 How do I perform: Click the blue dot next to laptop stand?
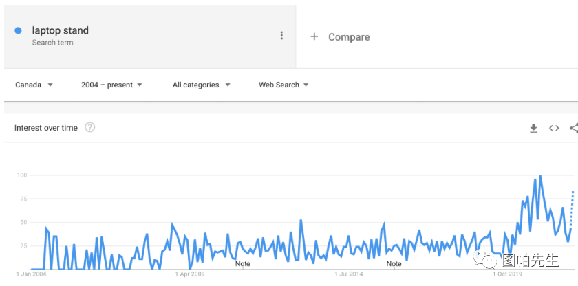pyautogui.click(x=18, y=30)
